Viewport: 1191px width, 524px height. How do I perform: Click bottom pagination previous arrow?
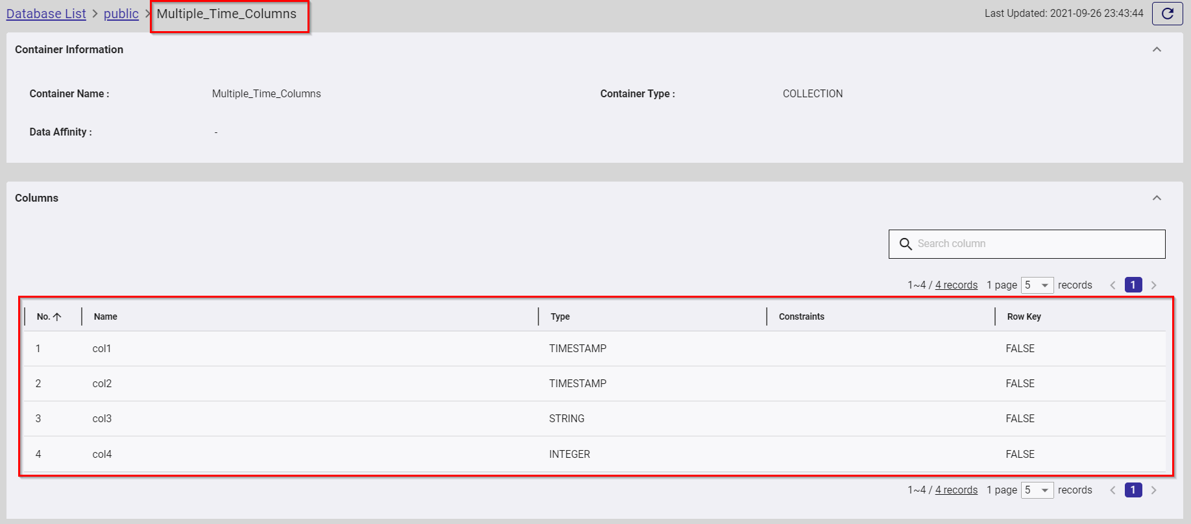[1113, 490]
